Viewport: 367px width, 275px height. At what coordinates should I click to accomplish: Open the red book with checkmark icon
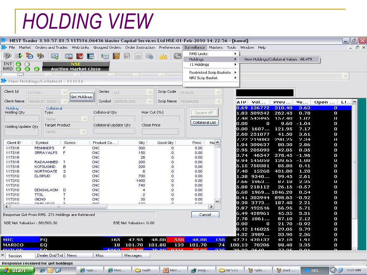pos(80,56)
